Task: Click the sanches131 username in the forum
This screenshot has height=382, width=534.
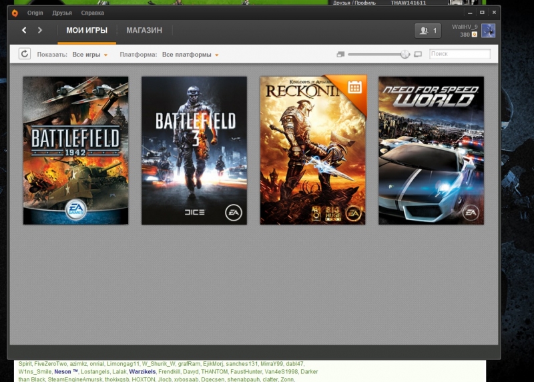Action: click(242, 364)
